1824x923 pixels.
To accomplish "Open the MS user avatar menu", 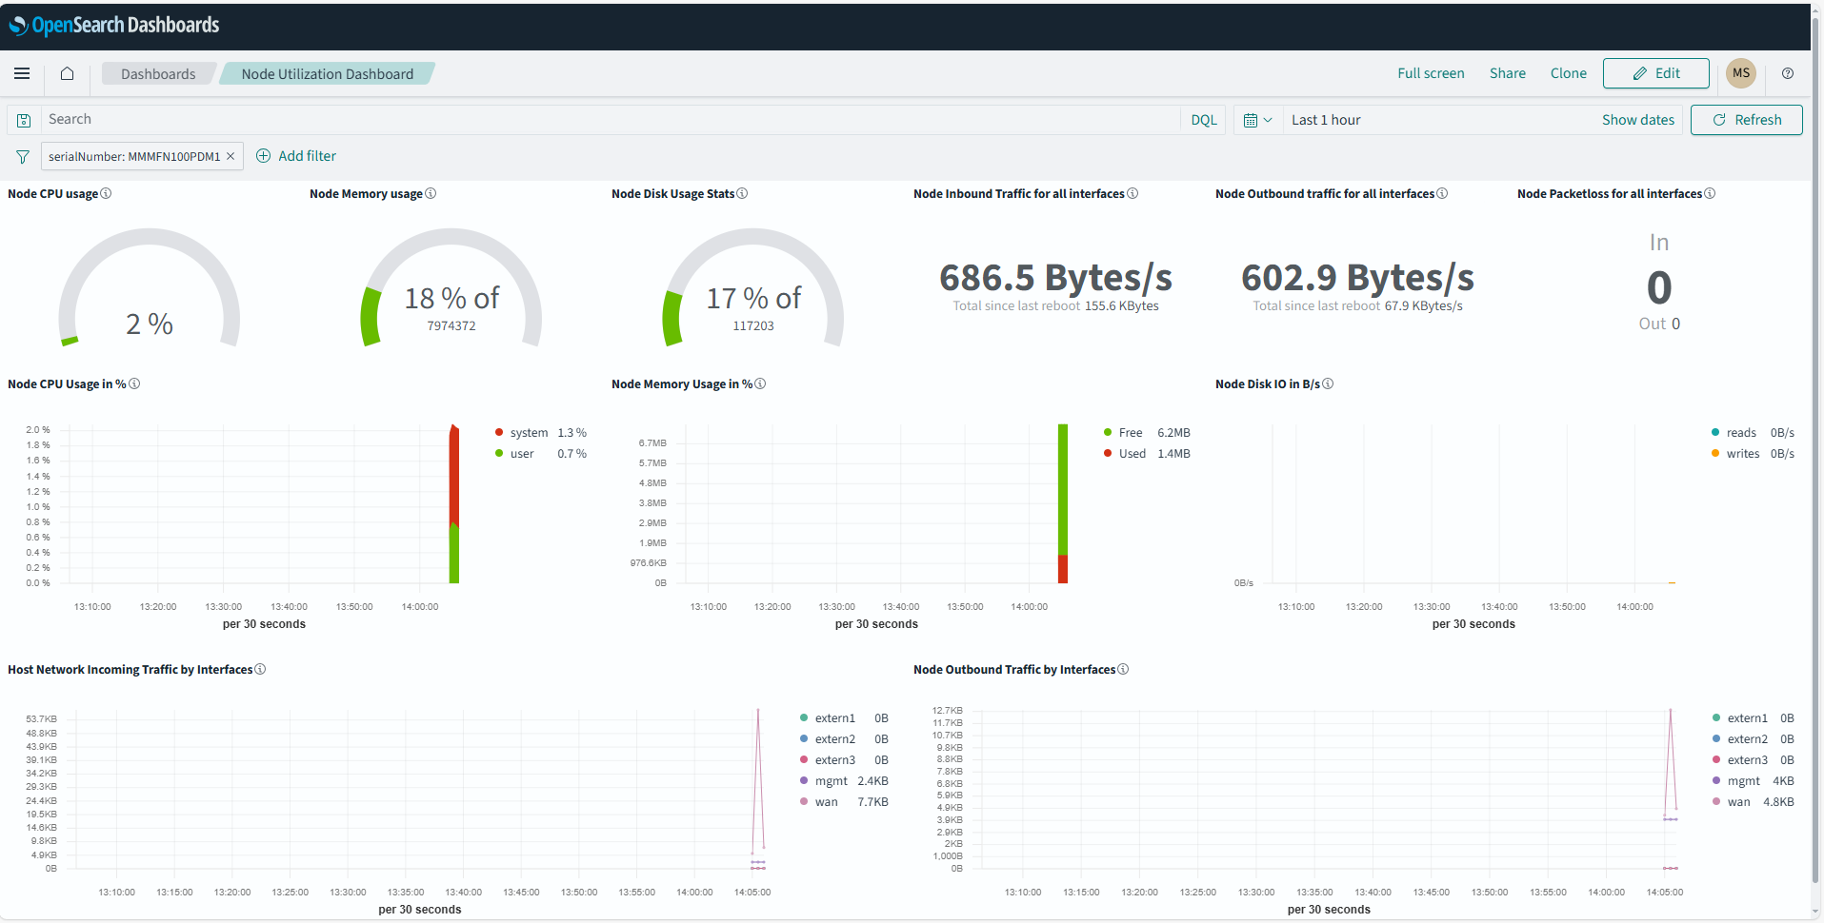I will 1741,73.
